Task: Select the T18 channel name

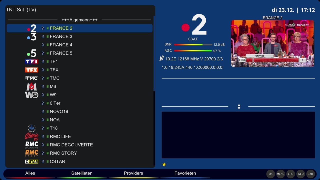Action: pos(54,128)
